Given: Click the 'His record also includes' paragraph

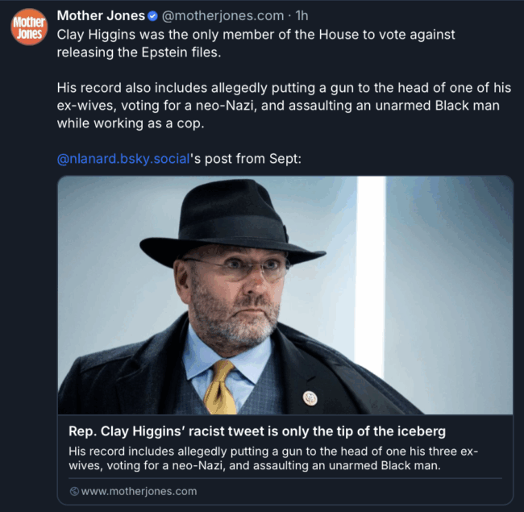Looking at the screenshot, I should click(x=284, y=106).
